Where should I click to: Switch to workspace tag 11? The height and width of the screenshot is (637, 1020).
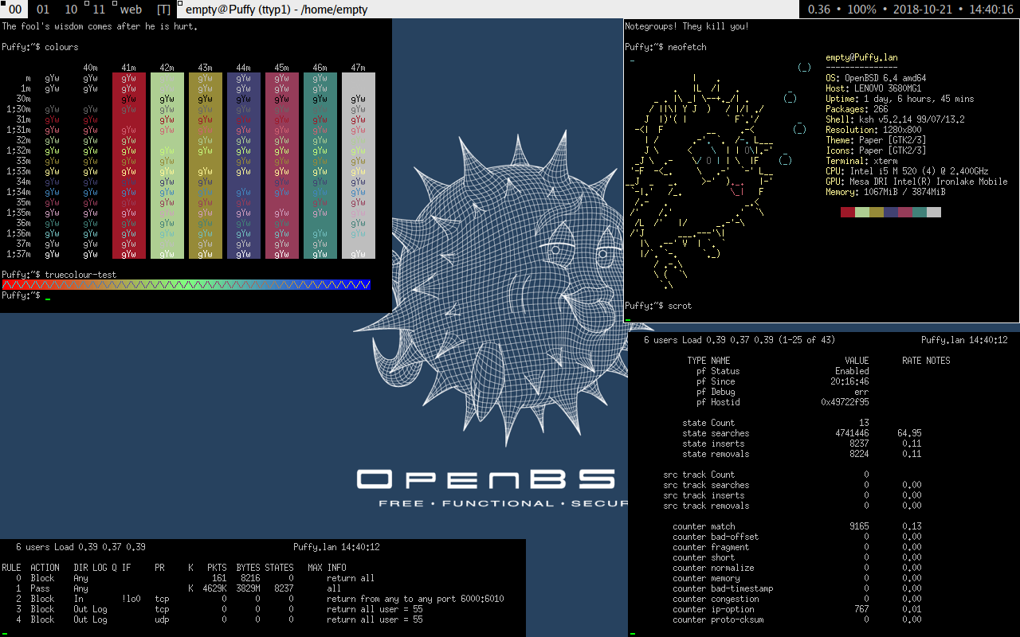coord(98,10)
